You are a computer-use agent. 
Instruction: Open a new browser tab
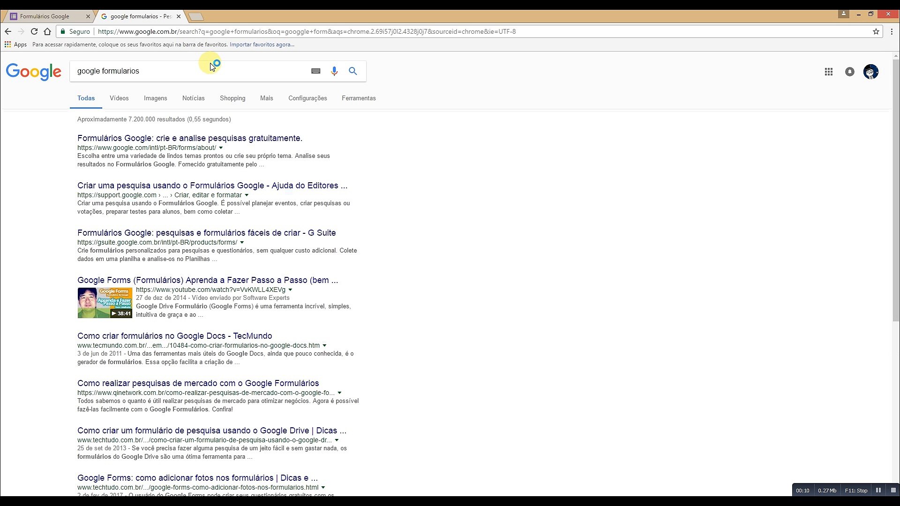tap(196, 17)
